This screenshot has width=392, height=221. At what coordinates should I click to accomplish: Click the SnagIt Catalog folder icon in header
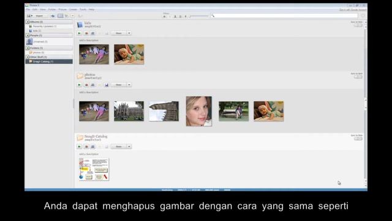tap(80, 138)
